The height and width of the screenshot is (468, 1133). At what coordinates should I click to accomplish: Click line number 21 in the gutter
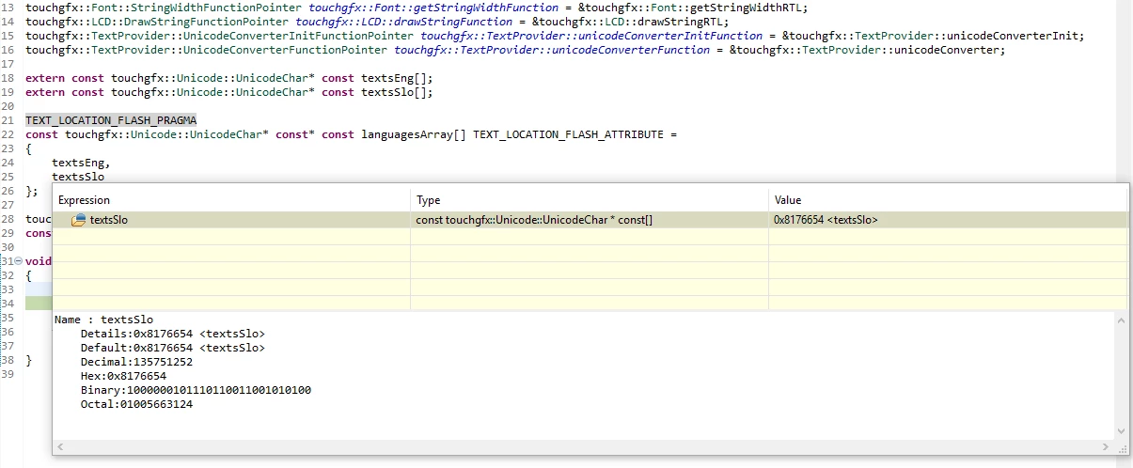pos(8,120)
